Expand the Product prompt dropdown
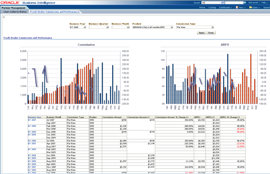 coord(172,27)
